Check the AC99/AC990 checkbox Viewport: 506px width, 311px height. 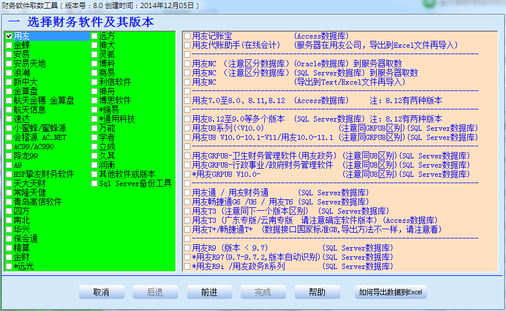9,147
